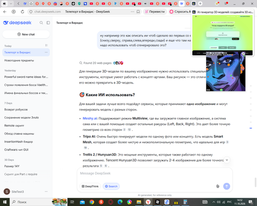Switch to the AI 3D generator tab
Image resolution: width=257 pixels, height=206 pixels.
coord(194,4)
